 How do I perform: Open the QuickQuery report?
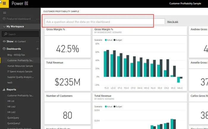click(x=13, y=118)
